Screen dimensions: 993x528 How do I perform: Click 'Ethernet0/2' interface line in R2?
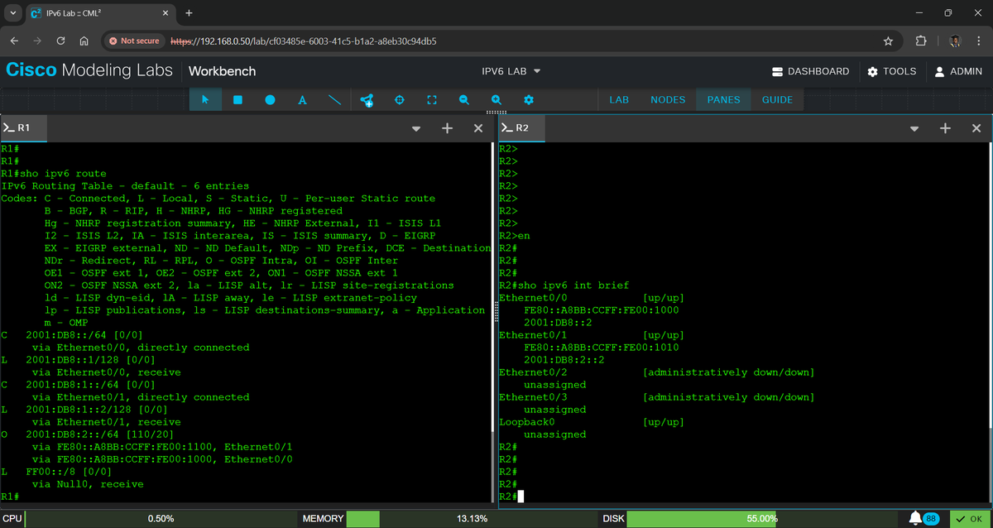tap(657, 372)
